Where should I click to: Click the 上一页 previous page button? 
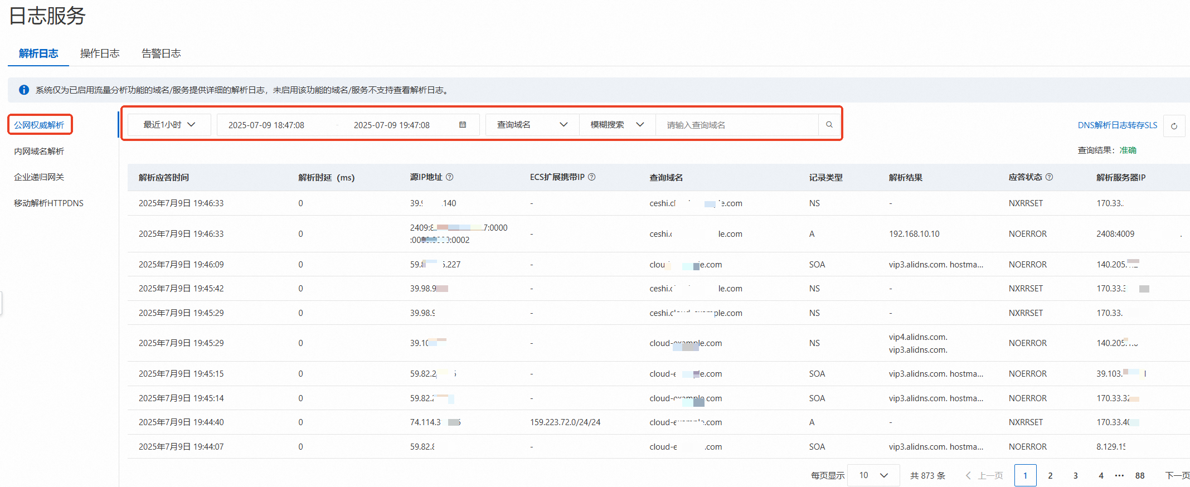[984, 476]
